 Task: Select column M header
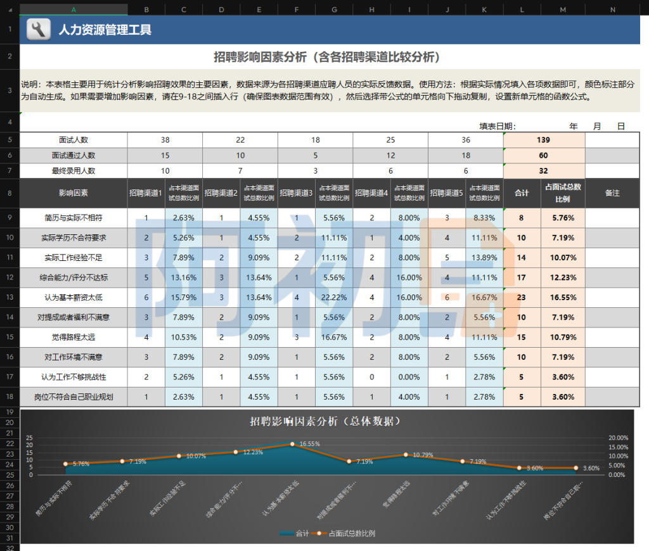563,9
